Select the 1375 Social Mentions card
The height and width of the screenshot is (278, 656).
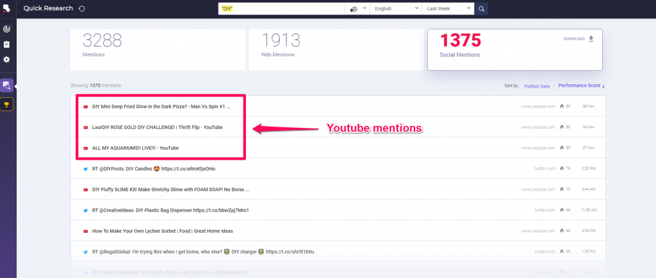[514, 50]
